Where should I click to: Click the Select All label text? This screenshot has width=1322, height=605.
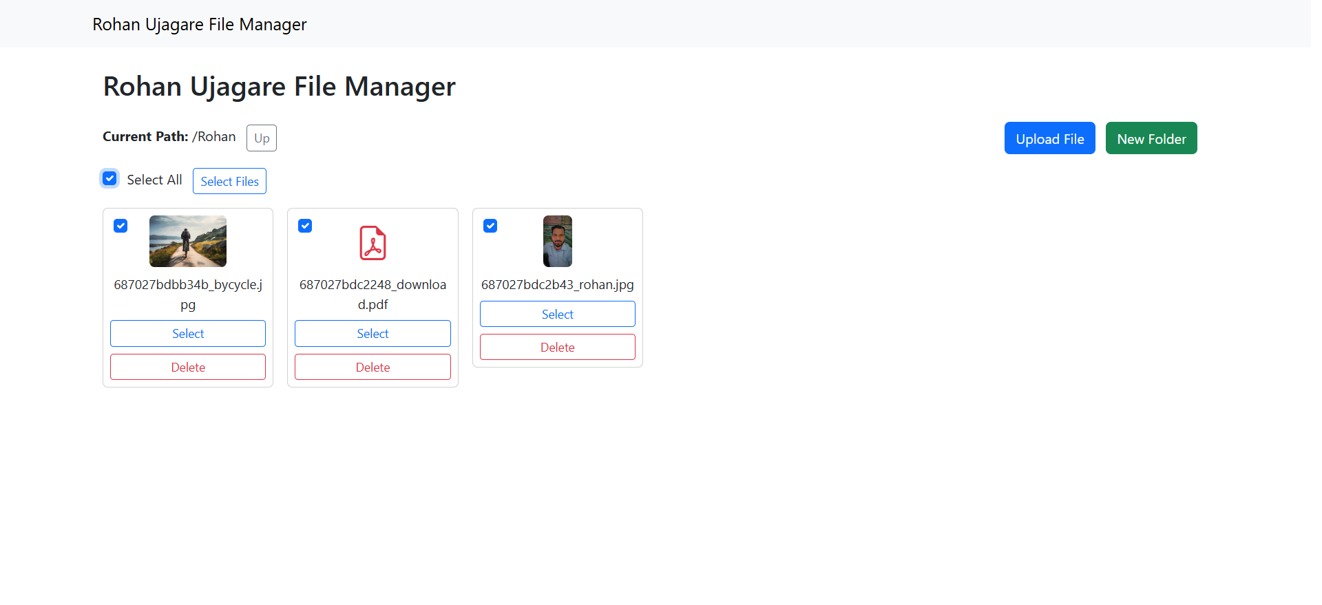[x=154, y=180]
